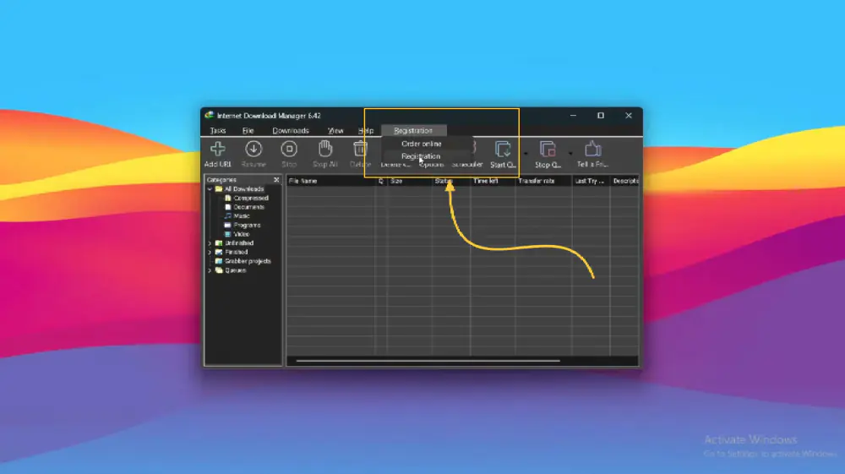Viewport: 845px width, 474px height.
Task: Open the Start Queue dropdown arrow
Action: [526, 154]
